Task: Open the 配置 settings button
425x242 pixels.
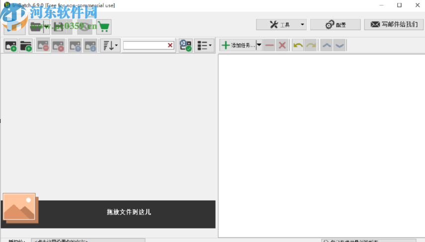Action: point(336,25)
